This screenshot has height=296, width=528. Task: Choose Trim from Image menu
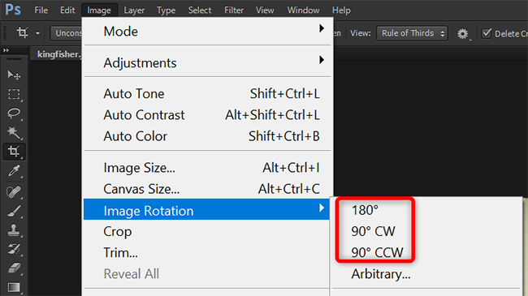click(207, 252)
